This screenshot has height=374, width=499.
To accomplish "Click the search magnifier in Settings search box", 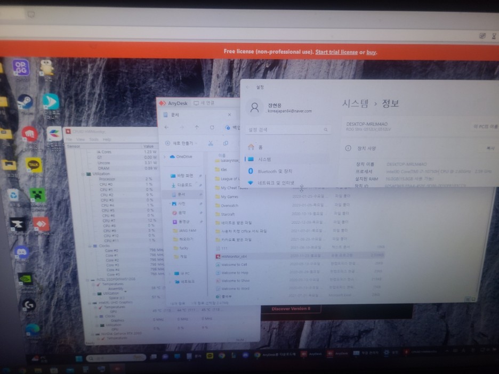I will point(326,129).
